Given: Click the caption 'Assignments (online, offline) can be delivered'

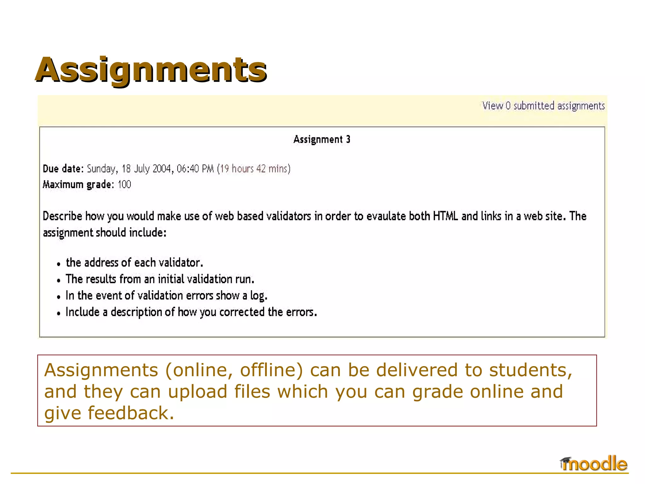Looking at the screenshot, I should pos(317,391).
